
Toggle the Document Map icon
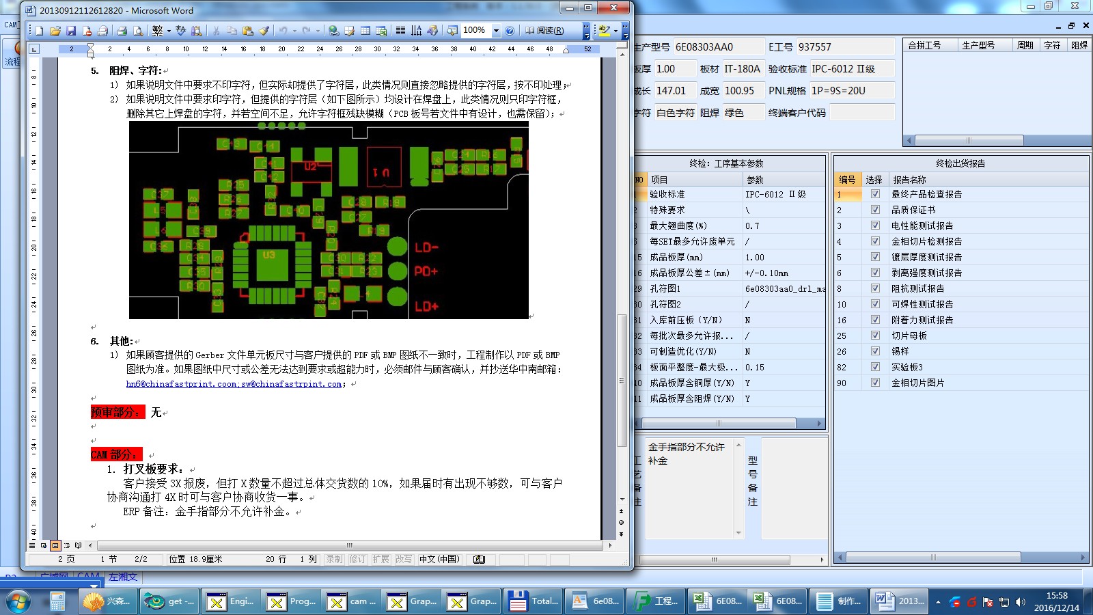coord(452,31)
